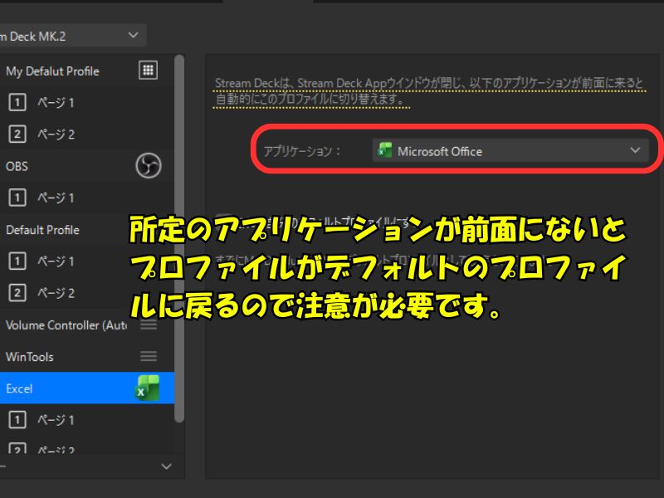664x498 pixels.
Task: Select the My Default Profile entry
Action: pos(52,71)
